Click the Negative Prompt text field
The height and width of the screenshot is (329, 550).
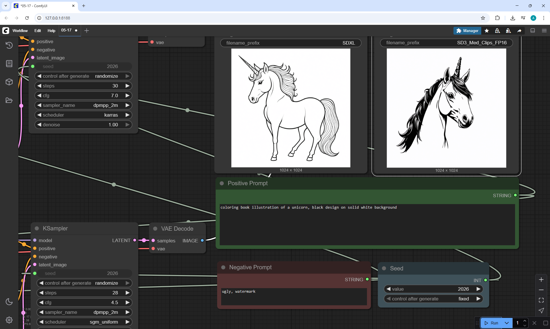294,296
